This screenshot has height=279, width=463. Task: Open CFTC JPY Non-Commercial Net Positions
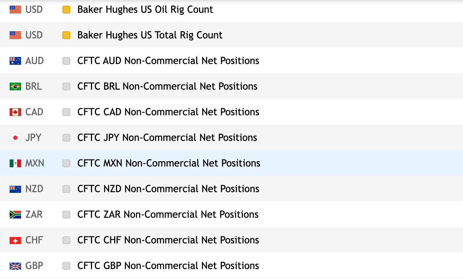[x=167, y=138]
